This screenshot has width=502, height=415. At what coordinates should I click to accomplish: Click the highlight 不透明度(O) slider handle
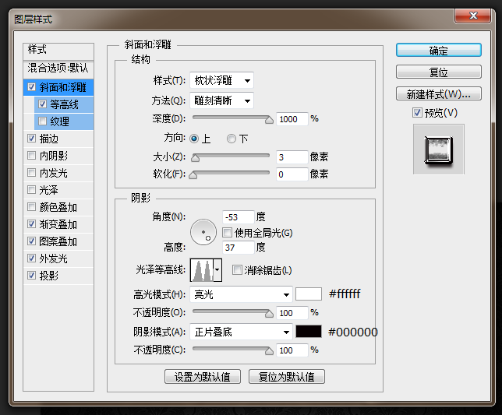269,314
